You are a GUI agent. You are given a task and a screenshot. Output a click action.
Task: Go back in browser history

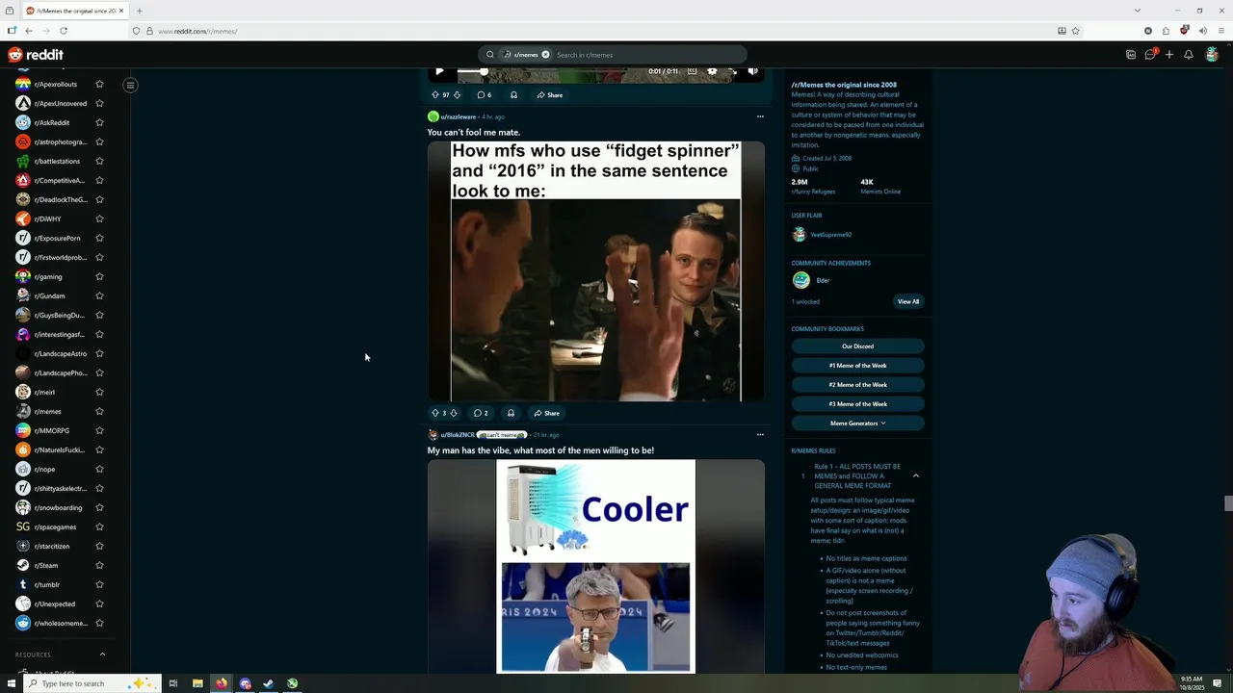tap(29, 31)
